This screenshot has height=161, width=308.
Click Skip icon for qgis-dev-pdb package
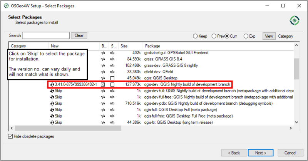(x=52, y=103)
